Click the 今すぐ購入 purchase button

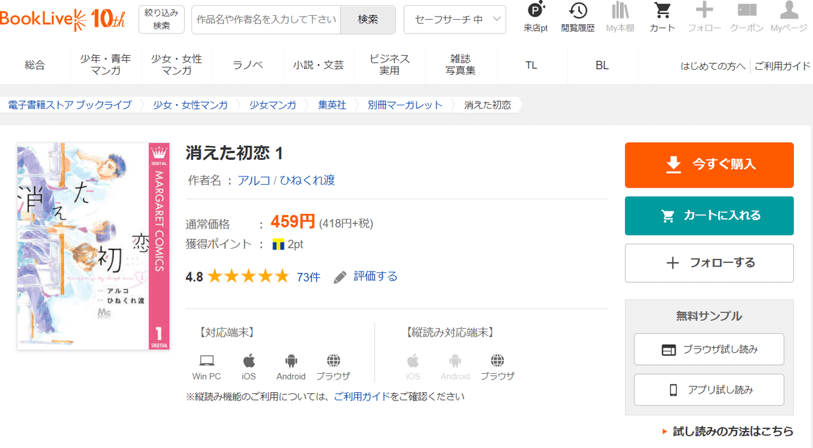click(709, 165)
